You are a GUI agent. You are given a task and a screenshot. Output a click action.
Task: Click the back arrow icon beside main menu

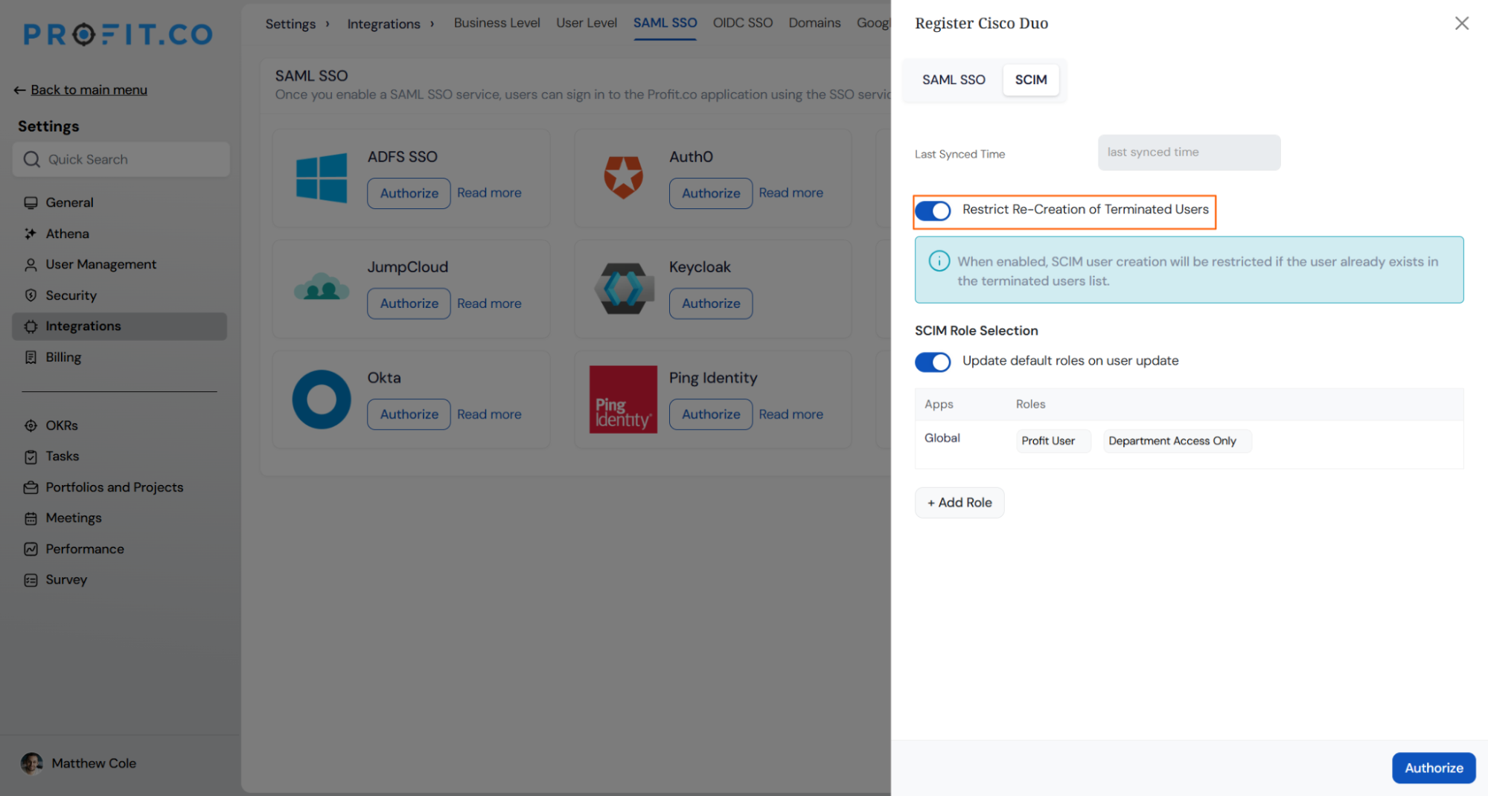[19, 90]
